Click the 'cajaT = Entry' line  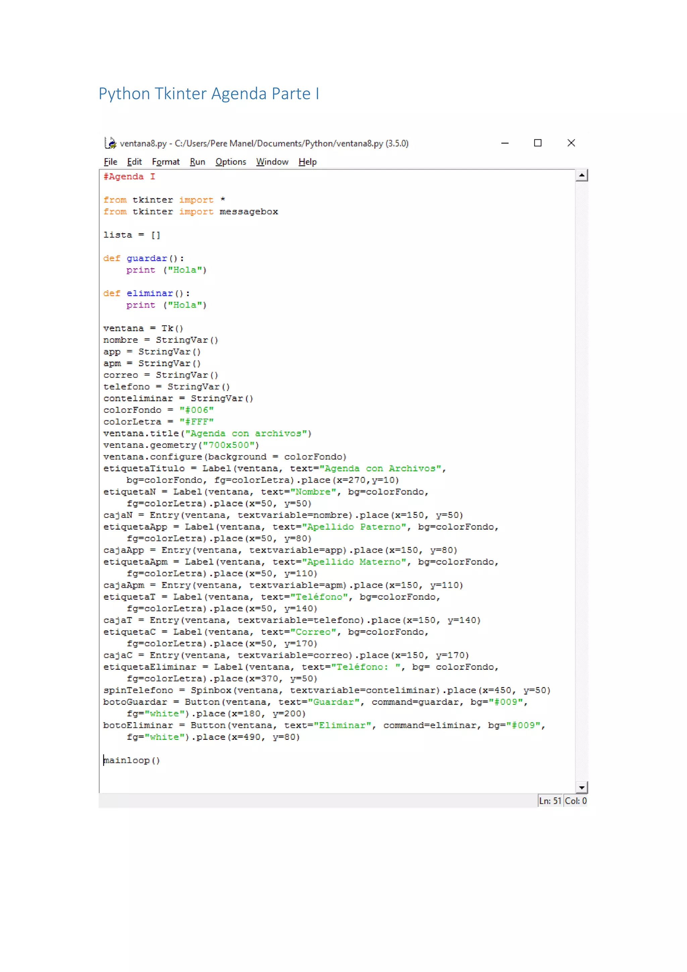pos(292,621)
